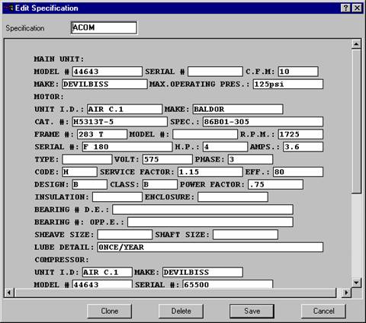
Task: Click the MAIN UNIT: heading text
Action: pos(59,59)
